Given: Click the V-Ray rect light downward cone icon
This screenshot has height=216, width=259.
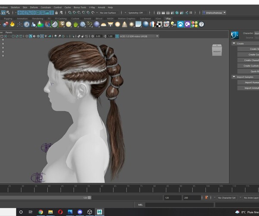Looking at the screenshot, I should [x=111, y=25].
